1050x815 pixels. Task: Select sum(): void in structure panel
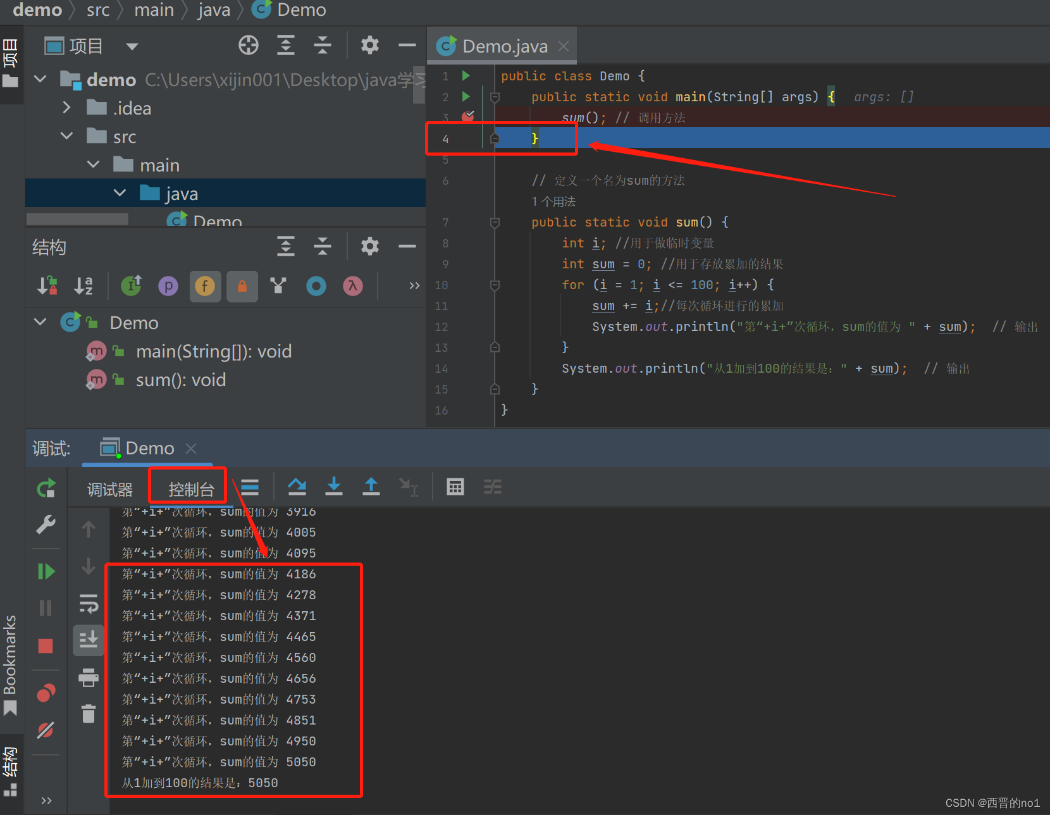point(180,380)
